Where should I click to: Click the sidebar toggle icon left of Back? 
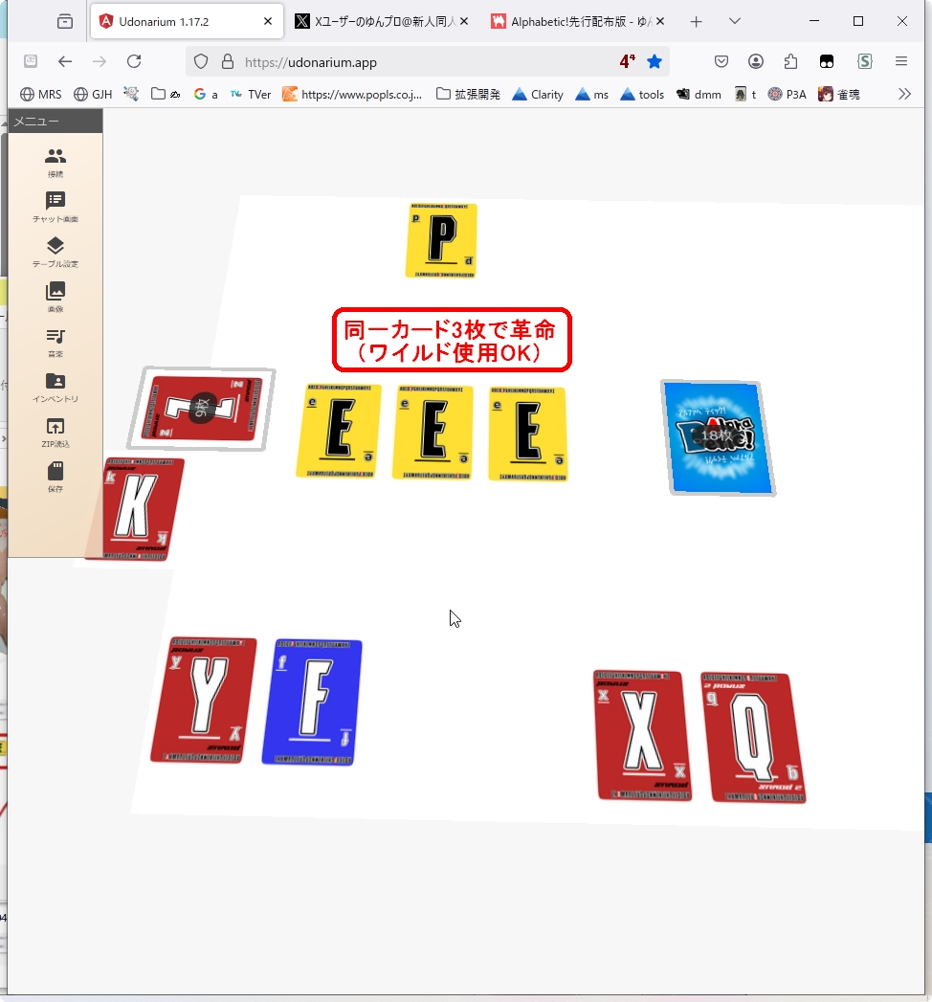30,61
